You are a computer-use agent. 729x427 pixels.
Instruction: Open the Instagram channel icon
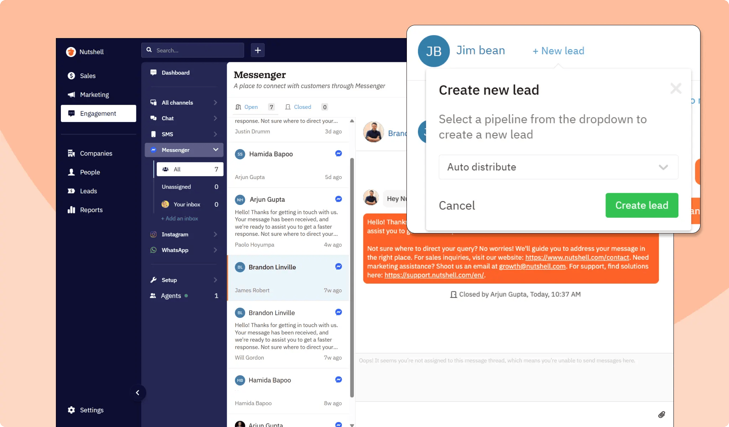click(153, 234)
